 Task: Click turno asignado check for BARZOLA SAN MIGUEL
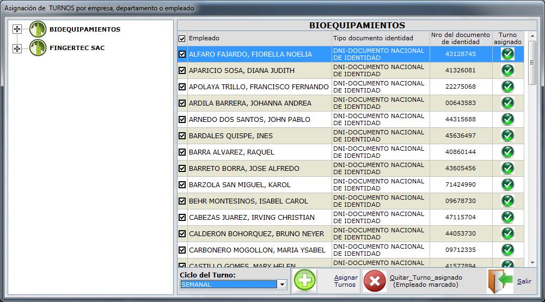click(x=508, y=184)
